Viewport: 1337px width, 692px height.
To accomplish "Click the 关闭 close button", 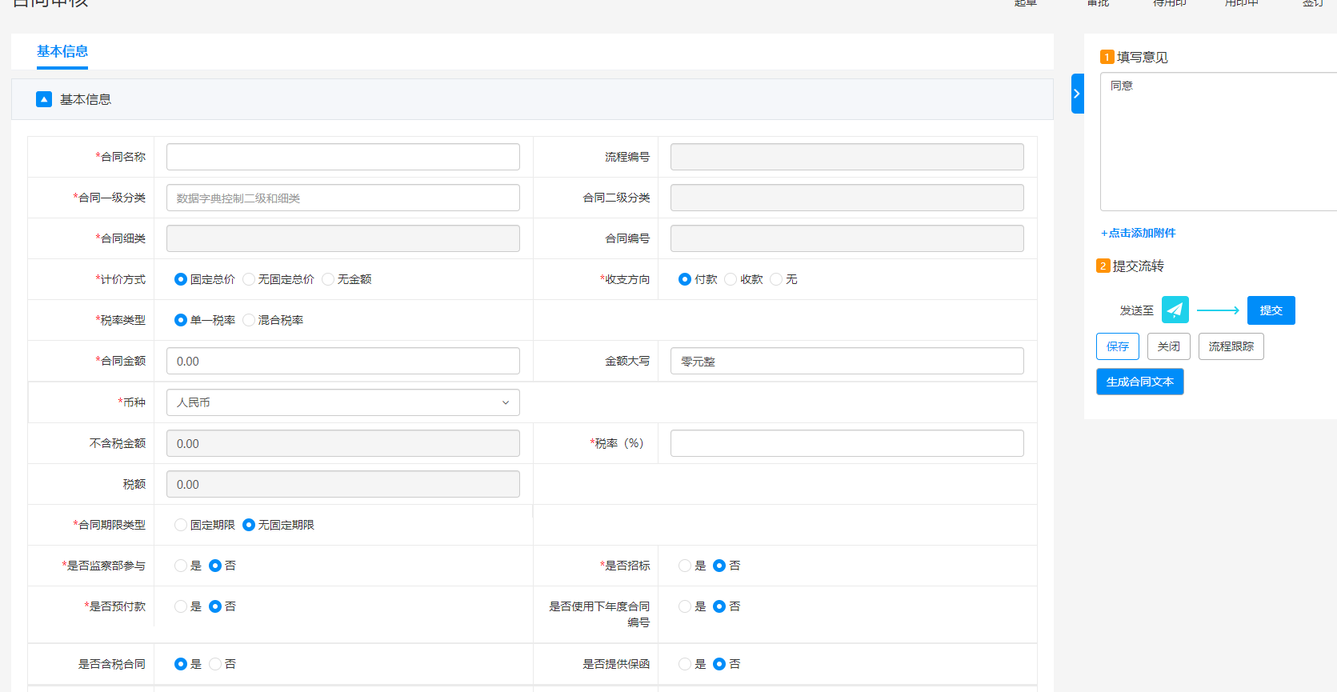I will pyautogui.click(x=1168, y=346).
